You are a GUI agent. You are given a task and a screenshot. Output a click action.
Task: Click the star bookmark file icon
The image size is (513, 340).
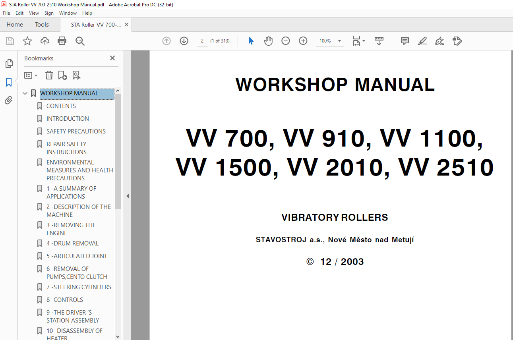[x=27, y=41]
